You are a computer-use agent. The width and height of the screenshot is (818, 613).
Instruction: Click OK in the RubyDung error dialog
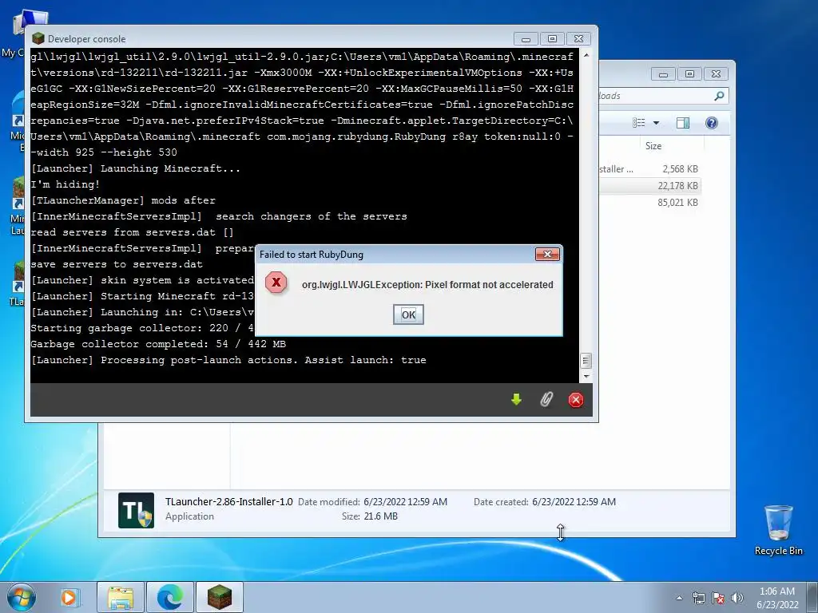point(408,314)
